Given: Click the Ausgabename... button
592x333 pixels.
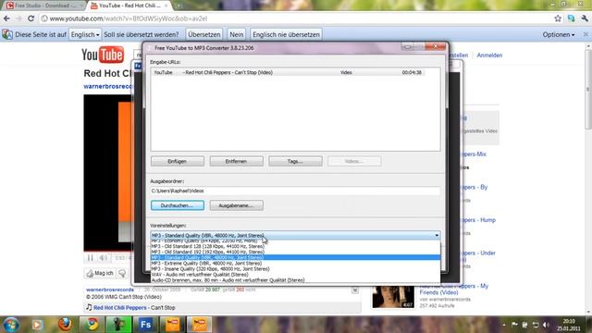Looking at the screenshot, I should point(236,205).
